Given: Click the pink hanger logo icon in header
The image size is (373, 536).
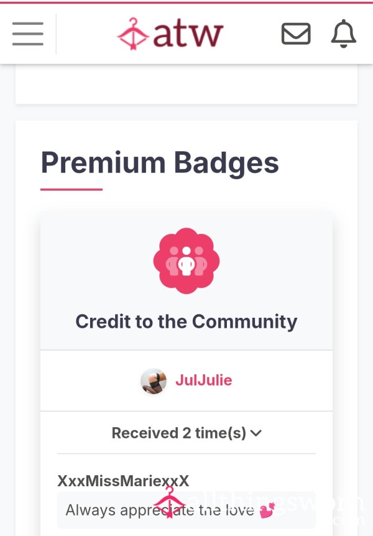Looking at the screenshot, I should tap(133, 34).
